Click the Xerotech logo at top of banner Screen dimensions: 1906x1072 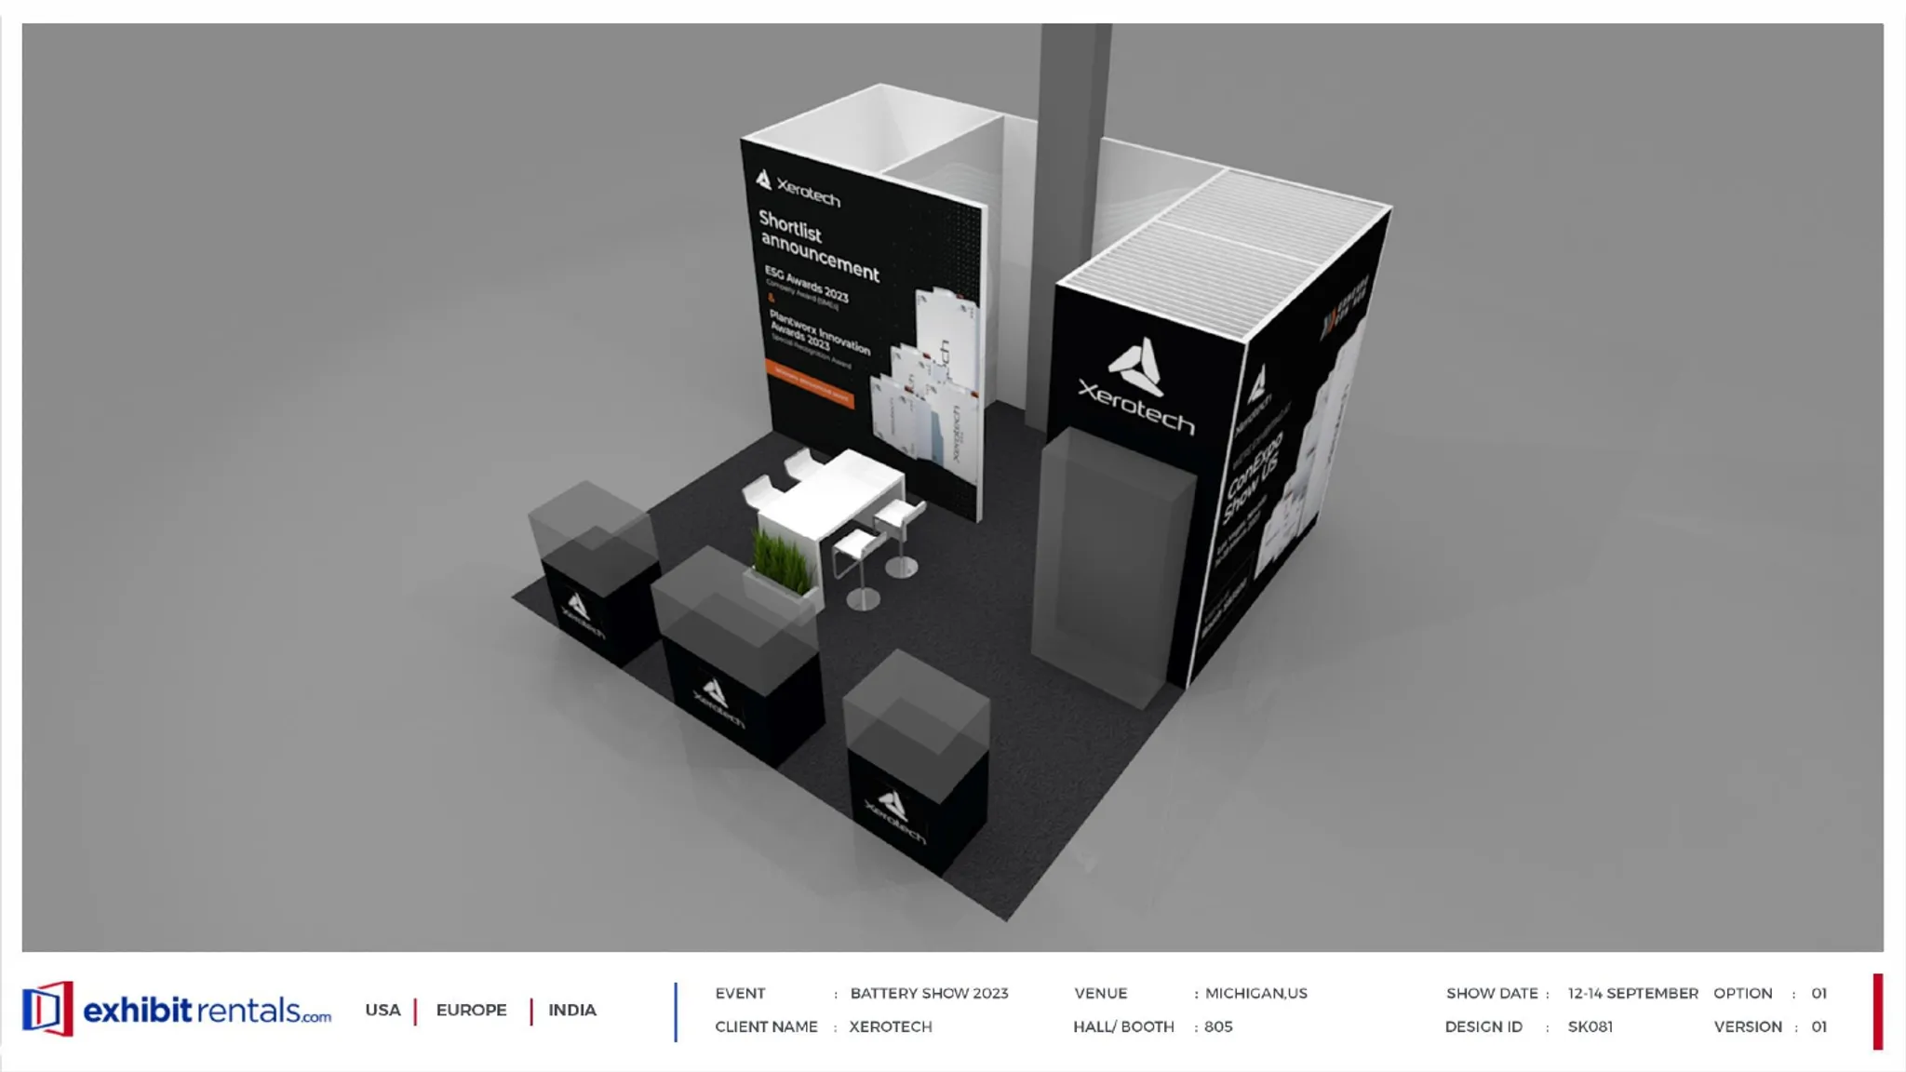click(x=798, y=189)
